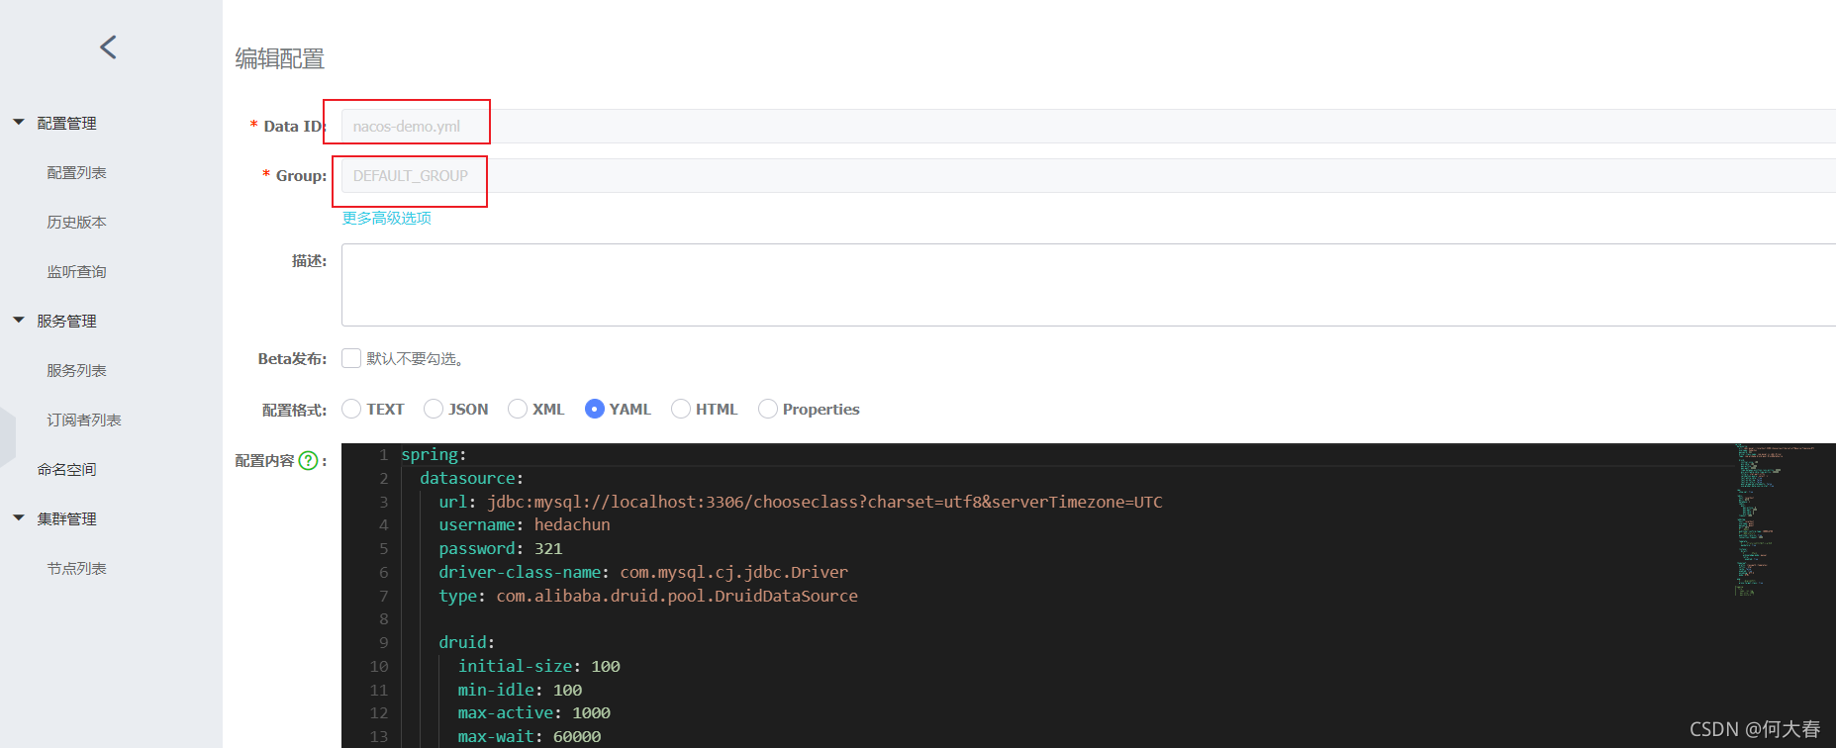Open 配置列表 in the sidebar
Image resolution: width=1836 pixels, height=748 pixels.
pos(76,172)
